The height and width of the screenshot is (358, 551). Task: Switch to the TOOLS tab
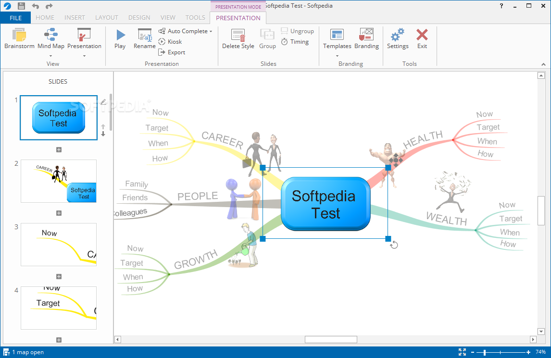(195, 18)
